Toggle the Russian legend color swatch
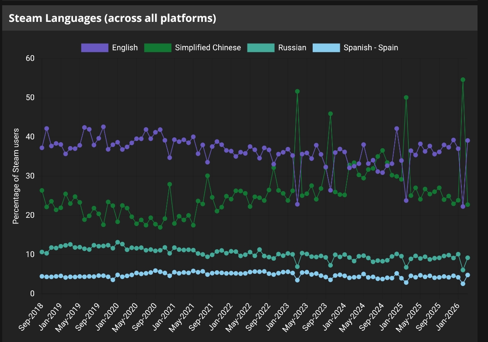The width and height of the screenshot is (488, 342). click(x=261, y=48)
